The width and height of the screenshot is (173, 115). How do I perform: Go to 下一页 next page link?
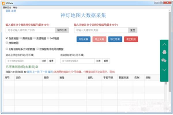(44, 72)
